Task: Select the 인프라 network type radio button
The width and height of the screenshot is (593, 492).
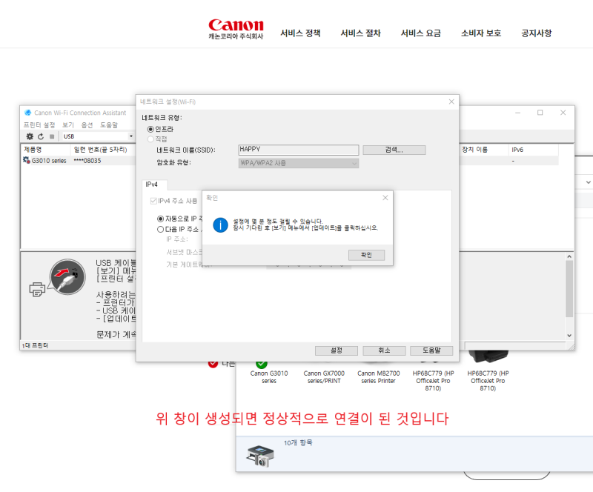Action: pyautogui.click(x=149, y=128)
